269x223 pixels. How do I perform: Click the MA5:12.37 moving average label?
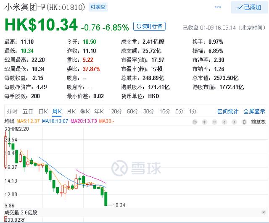click(28, 121)
